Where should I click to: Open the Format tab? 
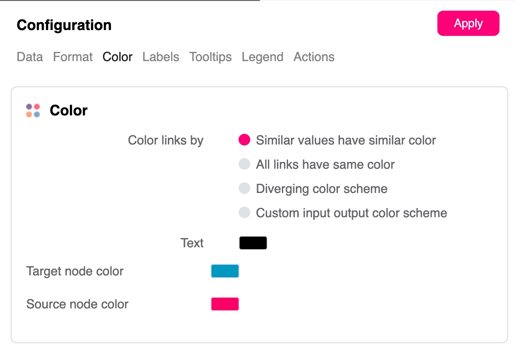pyautogui.click(x=73, y=57)
